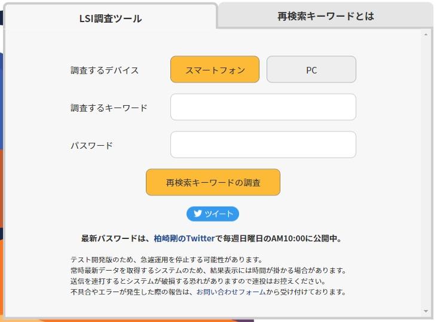Focus the パスワード input field
437x322 pixels.
(x=263, y=145)
